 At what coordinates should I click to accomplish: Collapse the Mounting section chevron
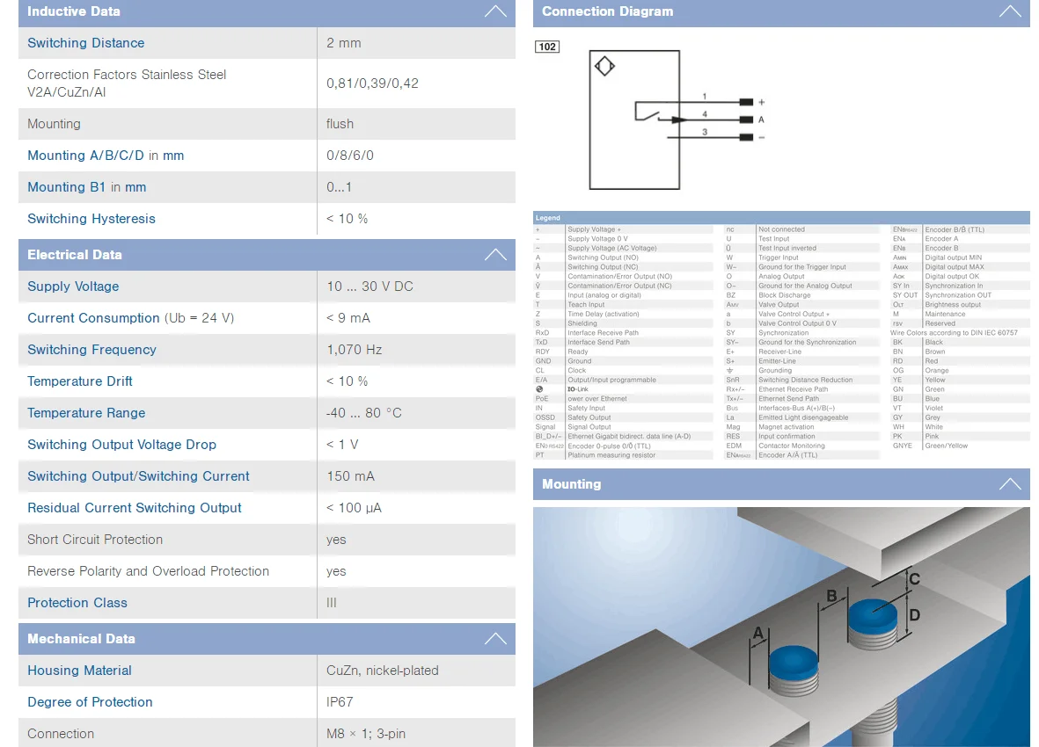1010,484
